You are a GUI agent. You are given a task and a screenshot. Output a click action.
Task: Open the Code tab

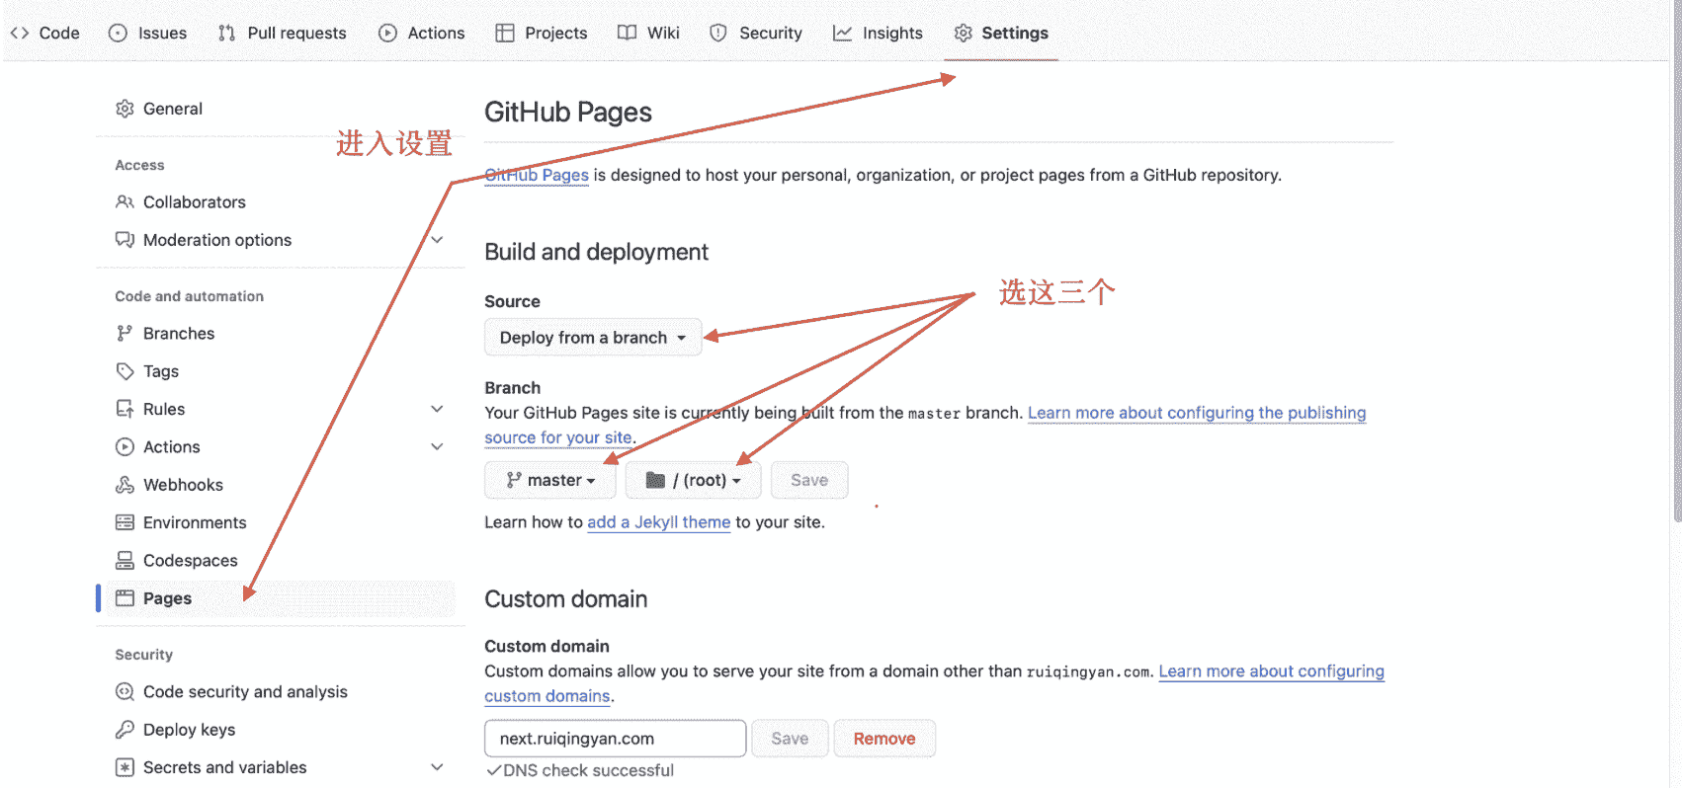coord(44,33)
